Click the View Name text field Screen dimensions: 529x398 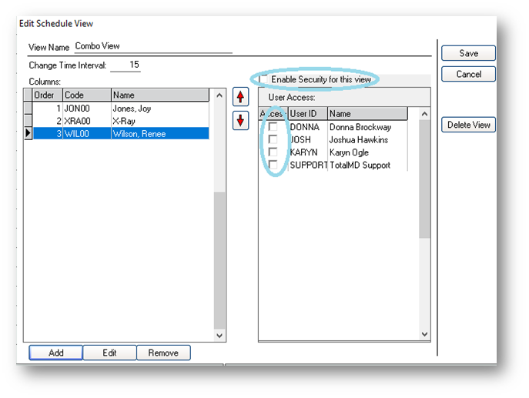coord(152,46)
